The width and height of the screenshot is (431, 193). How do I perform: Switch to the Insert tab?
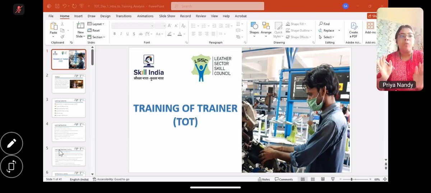78,16
